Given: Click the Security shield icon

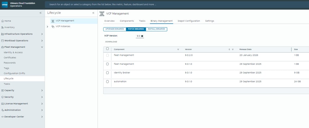Looking at the screenshot, I should [x=2, y=97].
